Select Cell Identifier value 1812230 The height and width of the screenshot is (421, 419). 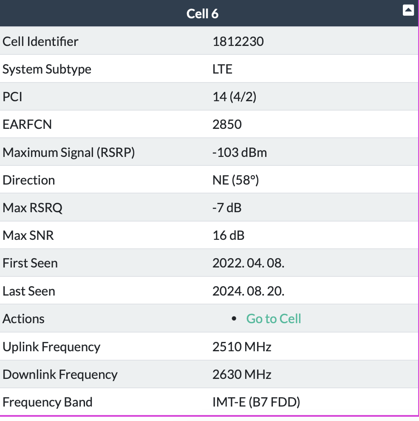tap(238, 42)
